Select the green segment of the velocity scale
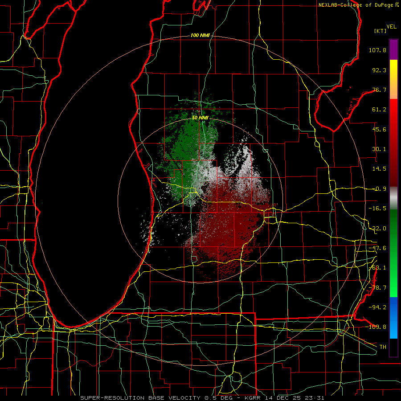This screenshot has width=401, height=401. click(x=393, y=253)
